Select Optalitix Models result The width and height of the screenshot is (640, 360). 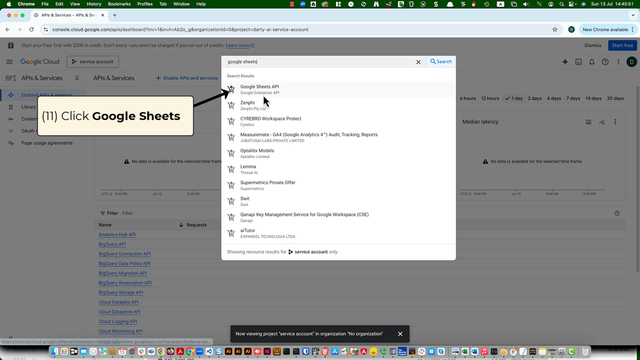tap(339, 153)
